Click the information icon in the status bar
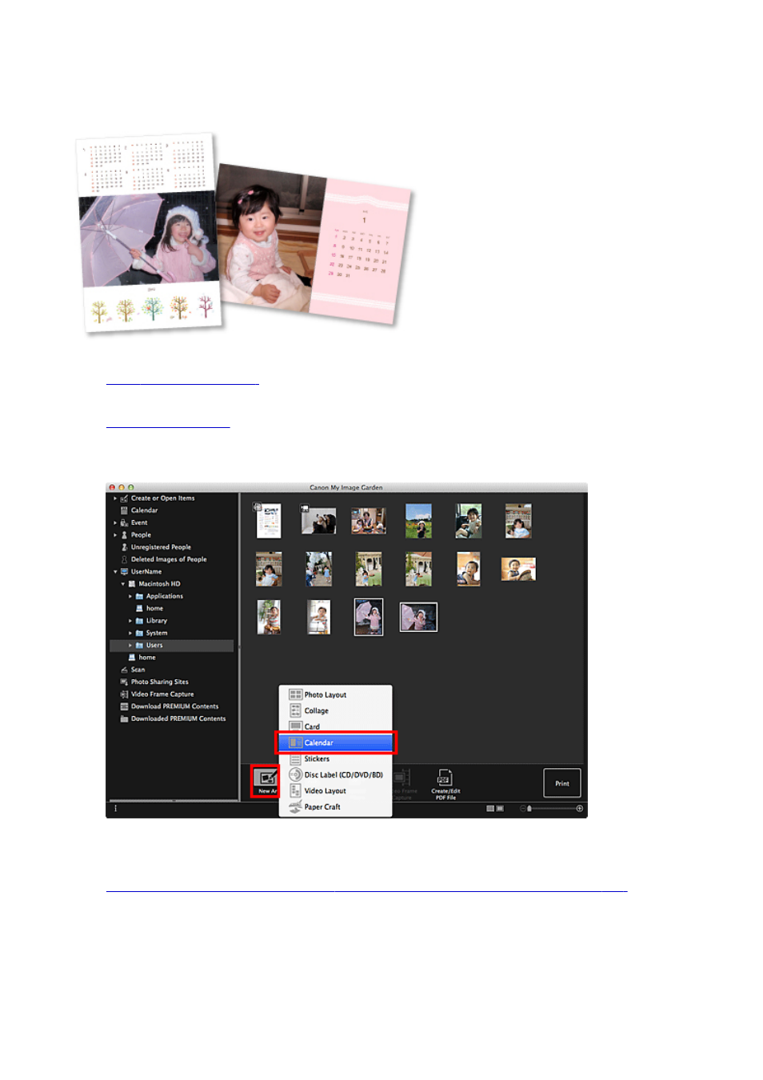This screenshot has width=763, height=1080. pos(116,809)
